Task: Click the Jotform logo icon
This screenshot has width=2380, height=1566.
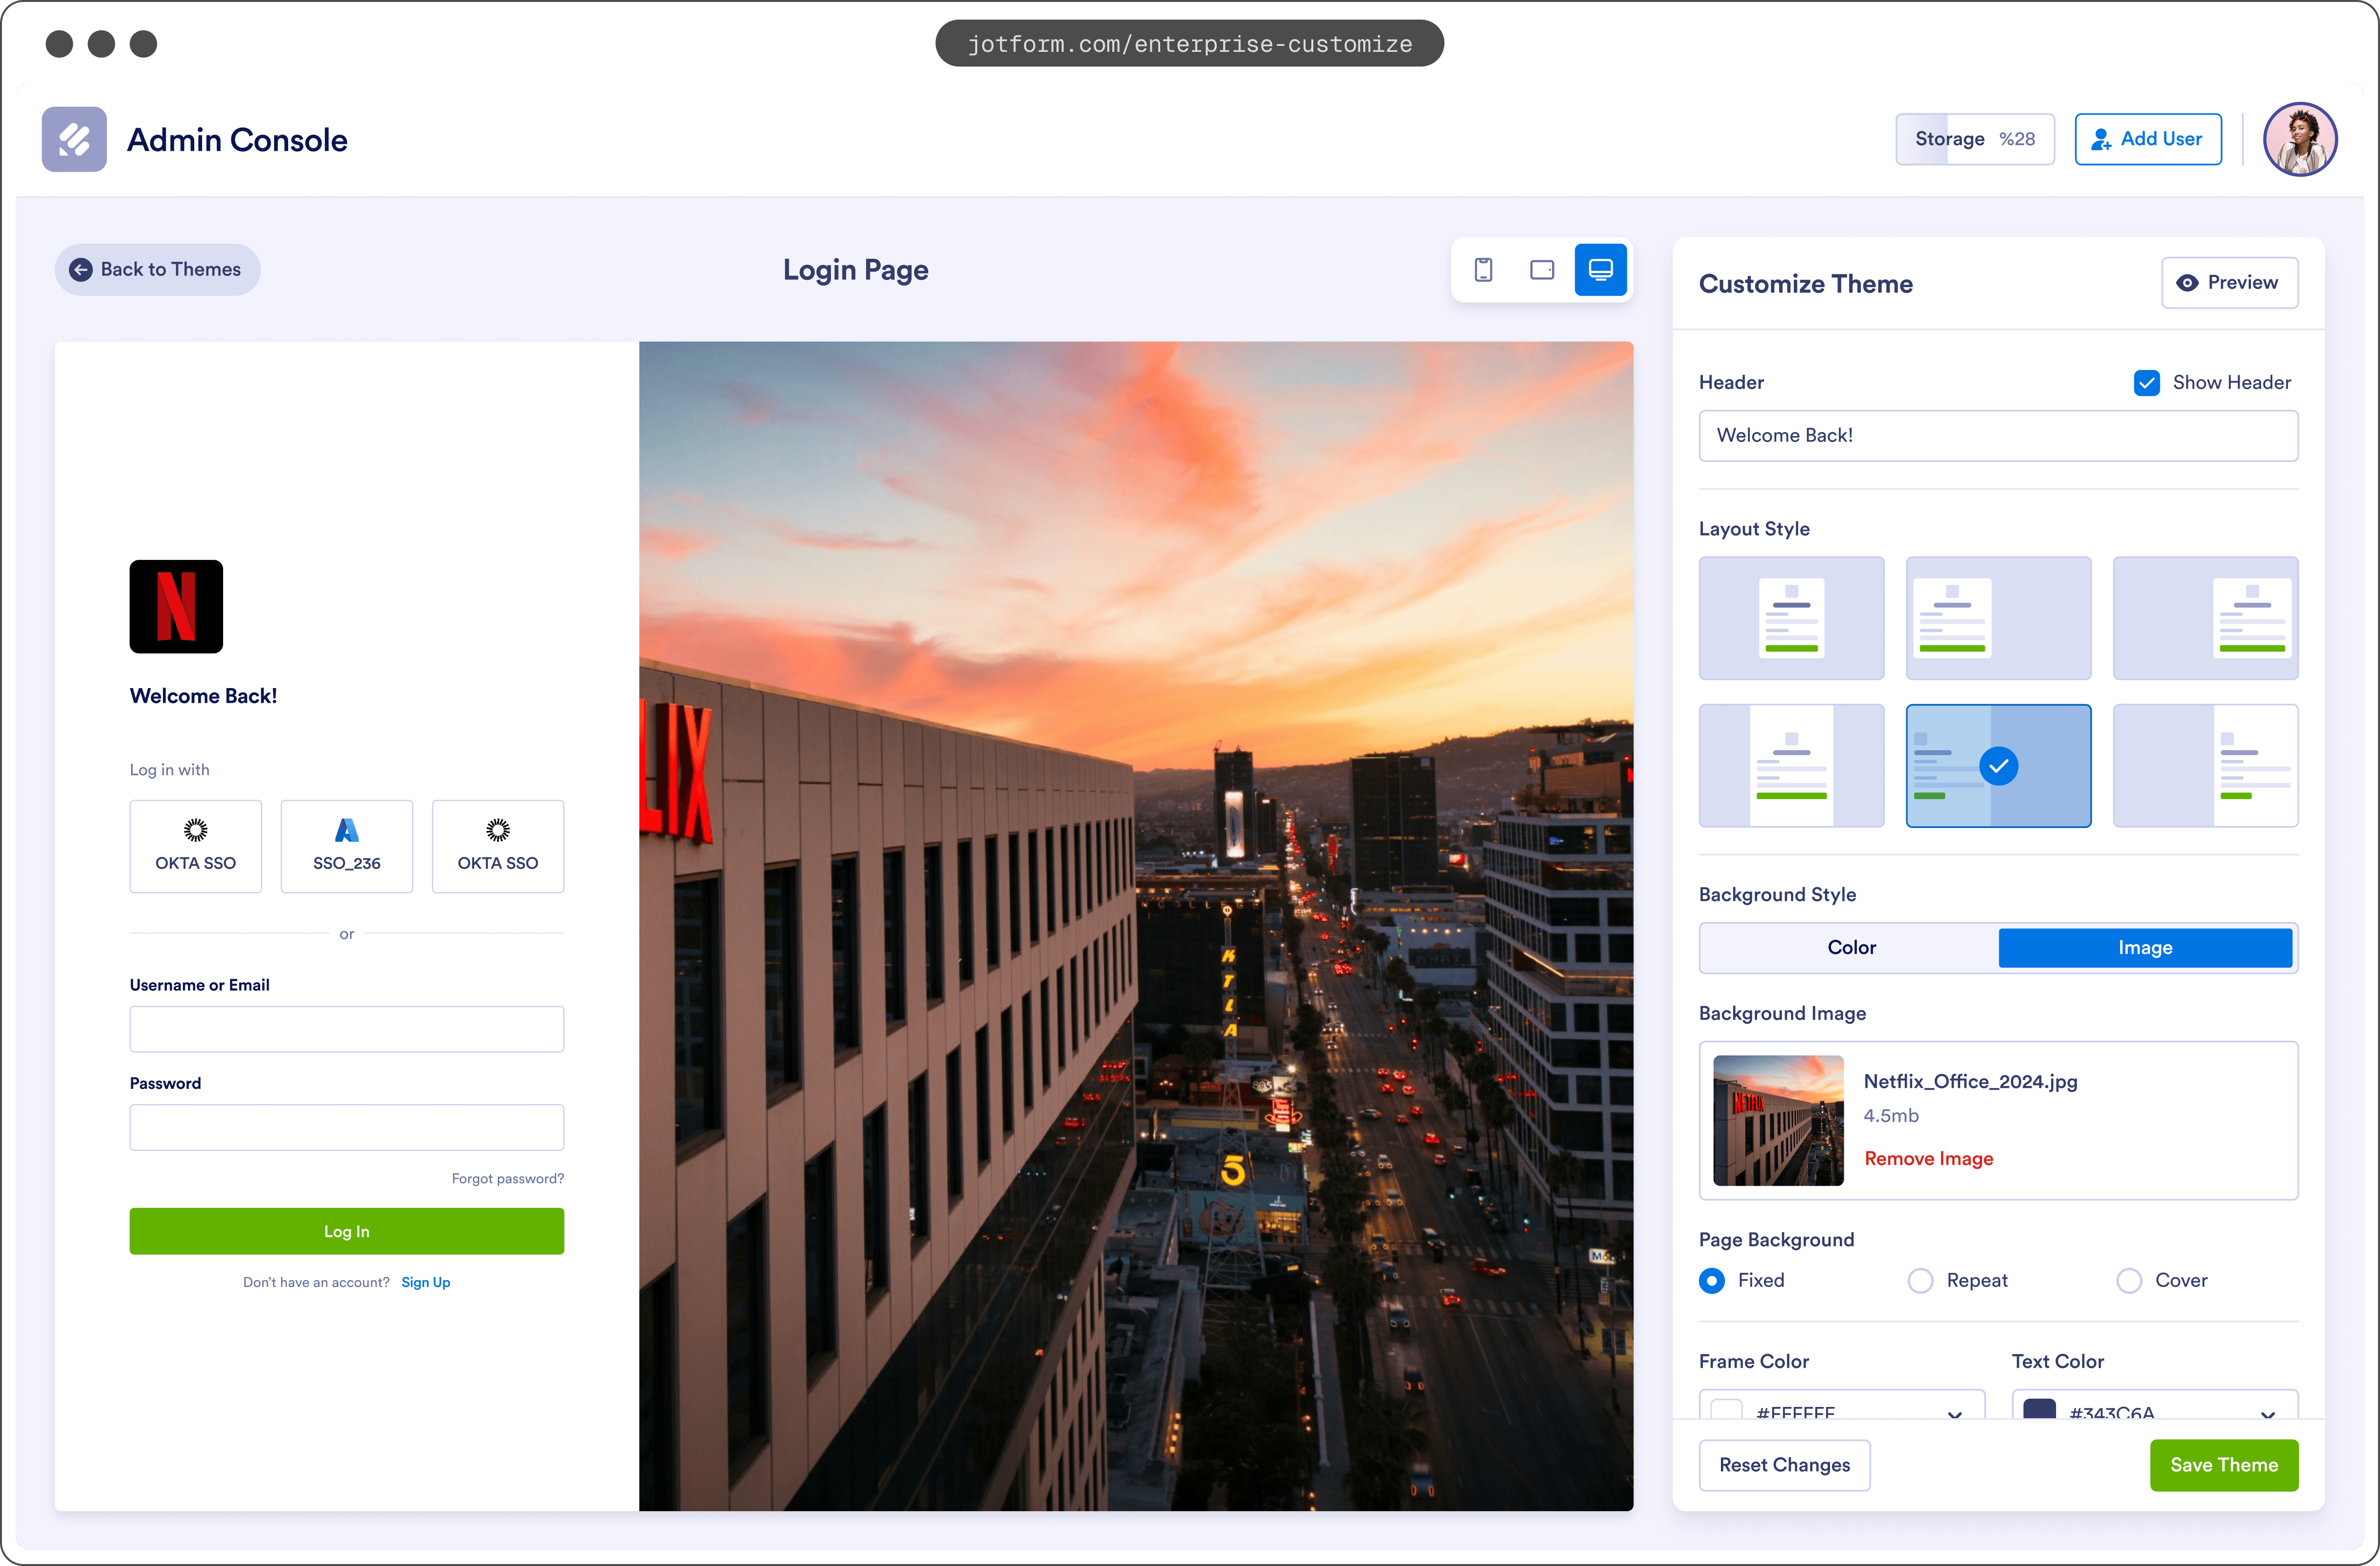Action: (74, 139)
